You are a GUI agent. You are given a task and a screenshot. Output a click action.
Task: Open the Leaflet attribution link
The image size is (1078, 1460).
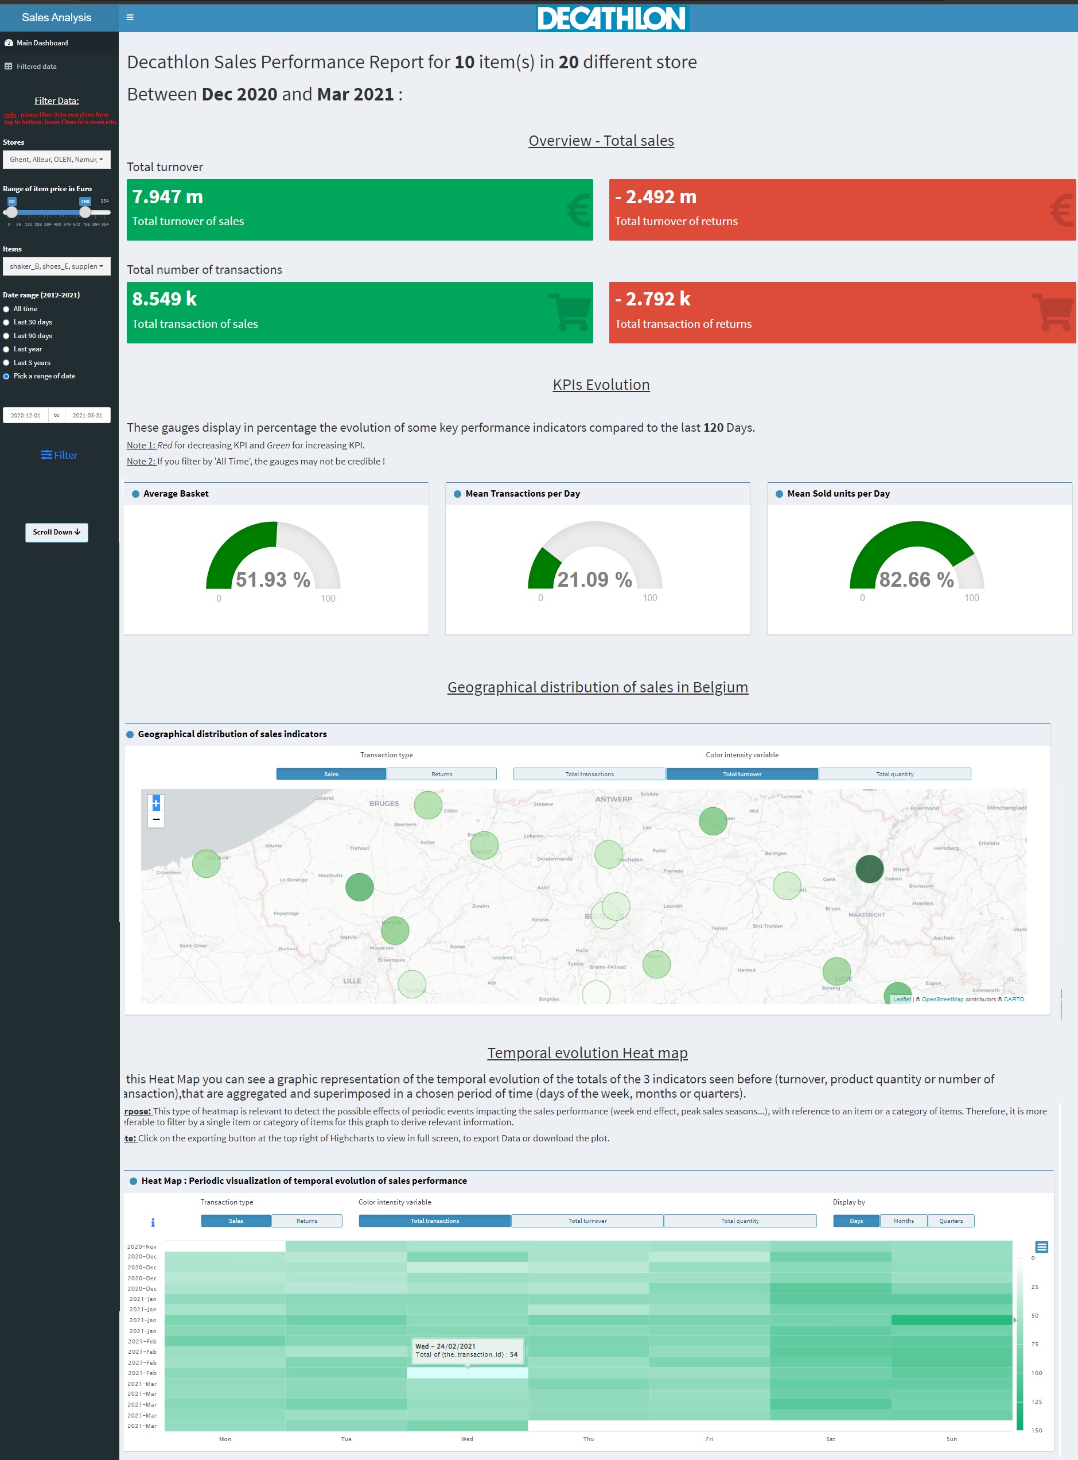[x=902, y=1000]
